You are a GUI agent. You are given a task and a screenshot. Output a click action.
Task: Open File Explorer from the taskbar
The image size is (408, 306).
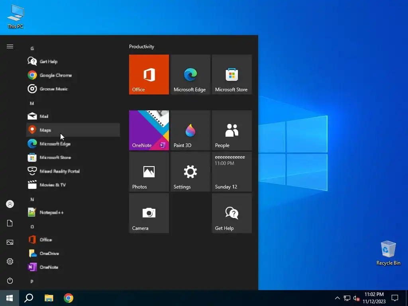coord(49,298)
